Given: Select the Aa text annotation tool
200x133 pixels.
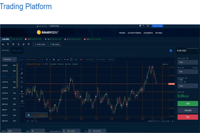Looking at the screenshot, I should click(x=22, y=78).
